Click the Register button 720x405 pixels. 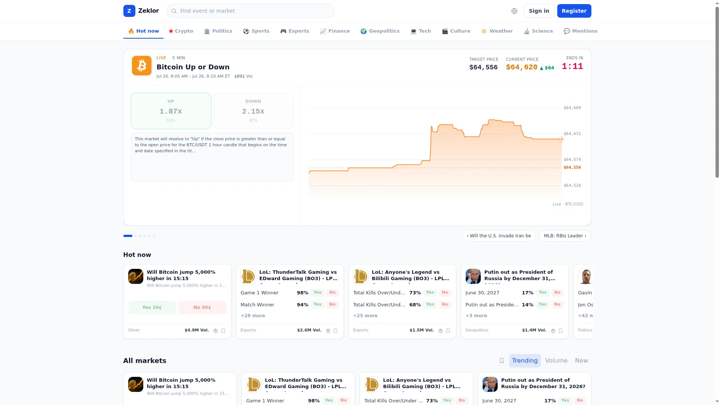point(574,11)
